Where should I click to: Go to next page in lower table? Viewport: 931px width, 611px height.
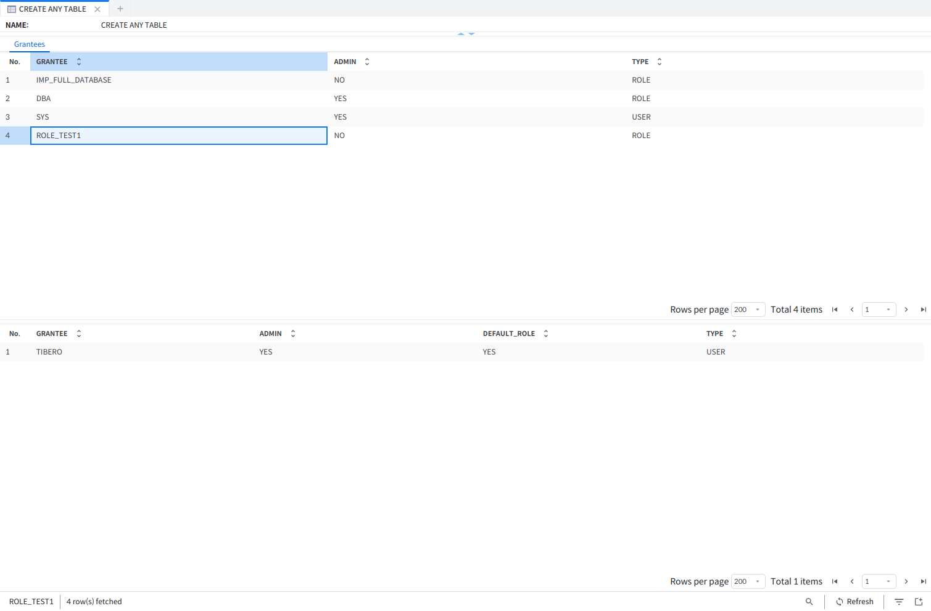906,581
